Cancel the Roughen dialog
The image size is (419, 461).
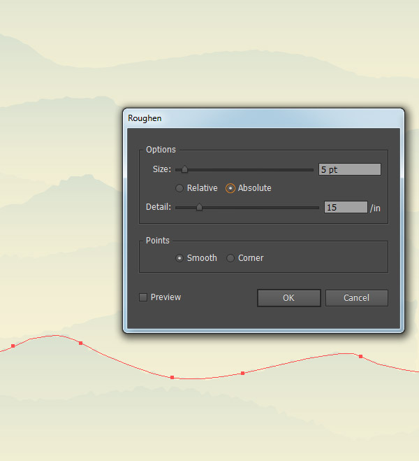(357, 298)
